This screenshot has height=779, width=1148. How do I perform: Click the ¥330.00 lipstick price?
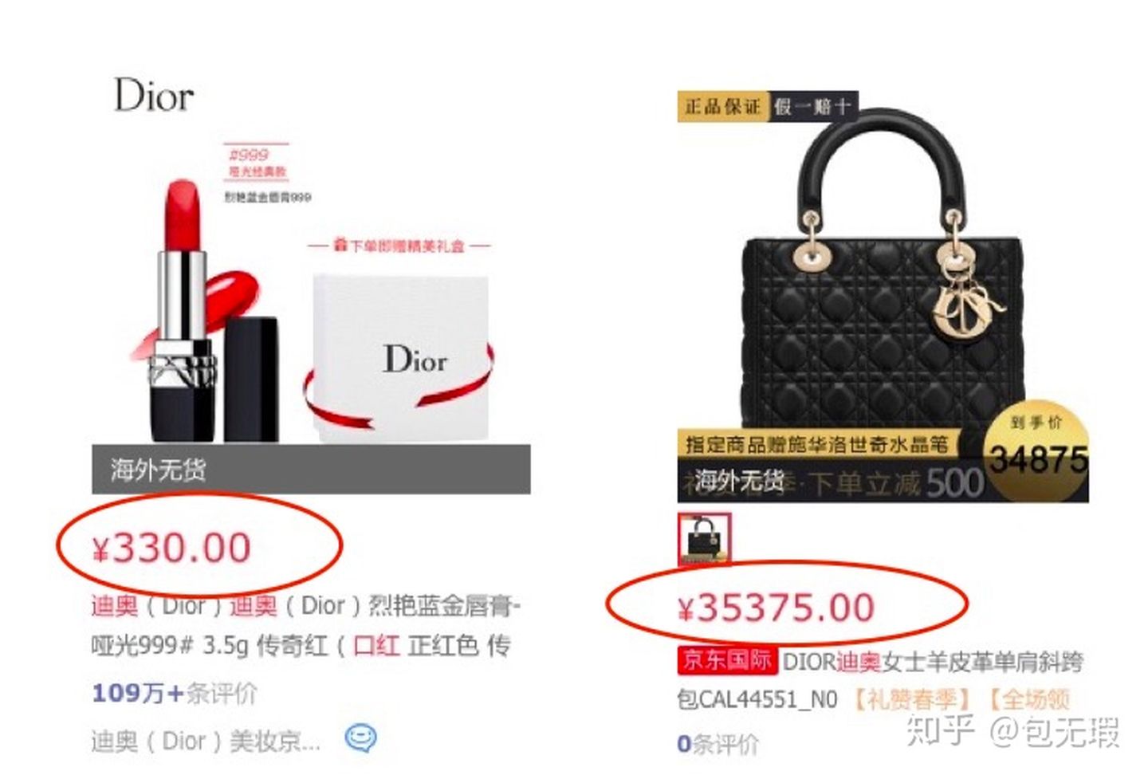pos(171,549)
